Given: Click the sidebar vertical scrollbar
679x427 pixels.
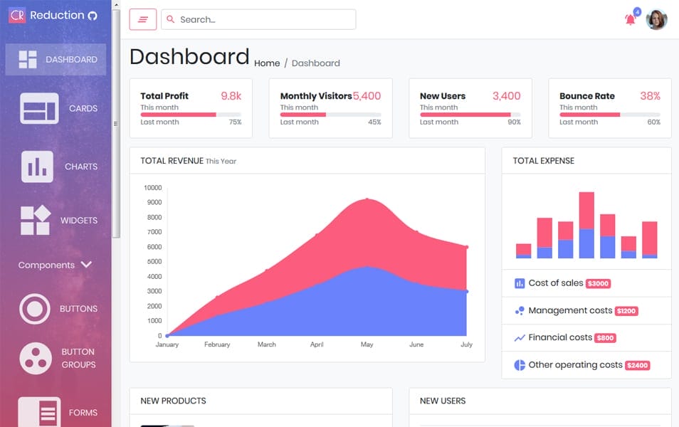Looking at the screenshot, I should coord(116,142).
